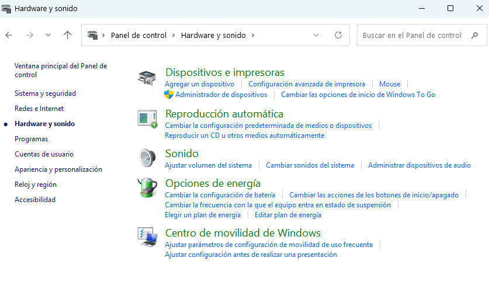Click Cambiar las opciones de inicio de Windows To Go

coord(358,95)
